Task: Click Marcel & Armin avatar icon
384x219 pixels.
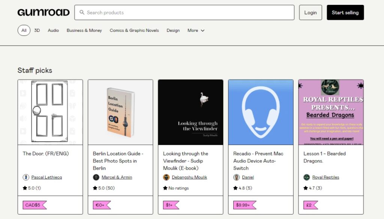Action: pos(96,177)
